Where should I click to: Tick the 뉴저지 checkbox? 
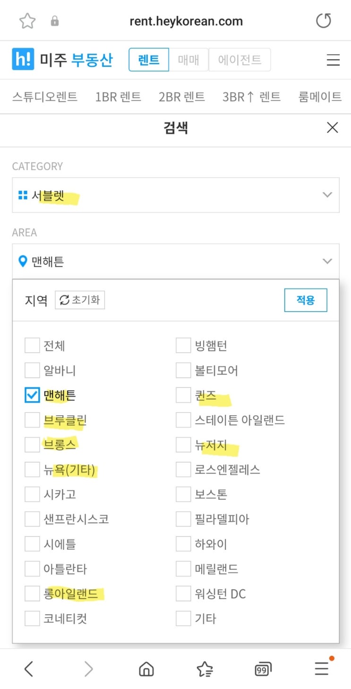(x=183, y=445)
